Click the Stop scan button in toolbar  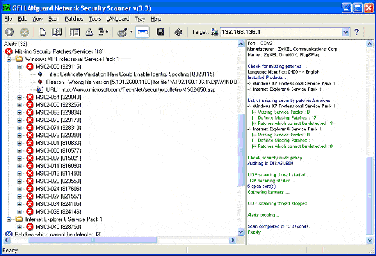click(x=25, y=32)
